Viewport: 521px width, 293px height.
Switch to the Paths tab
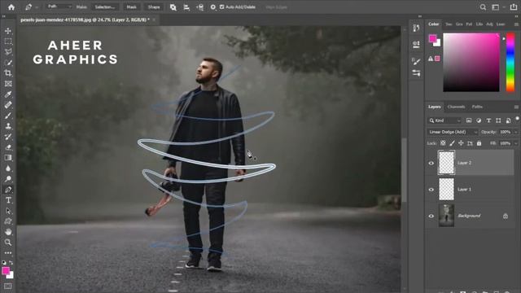point(477,107)
